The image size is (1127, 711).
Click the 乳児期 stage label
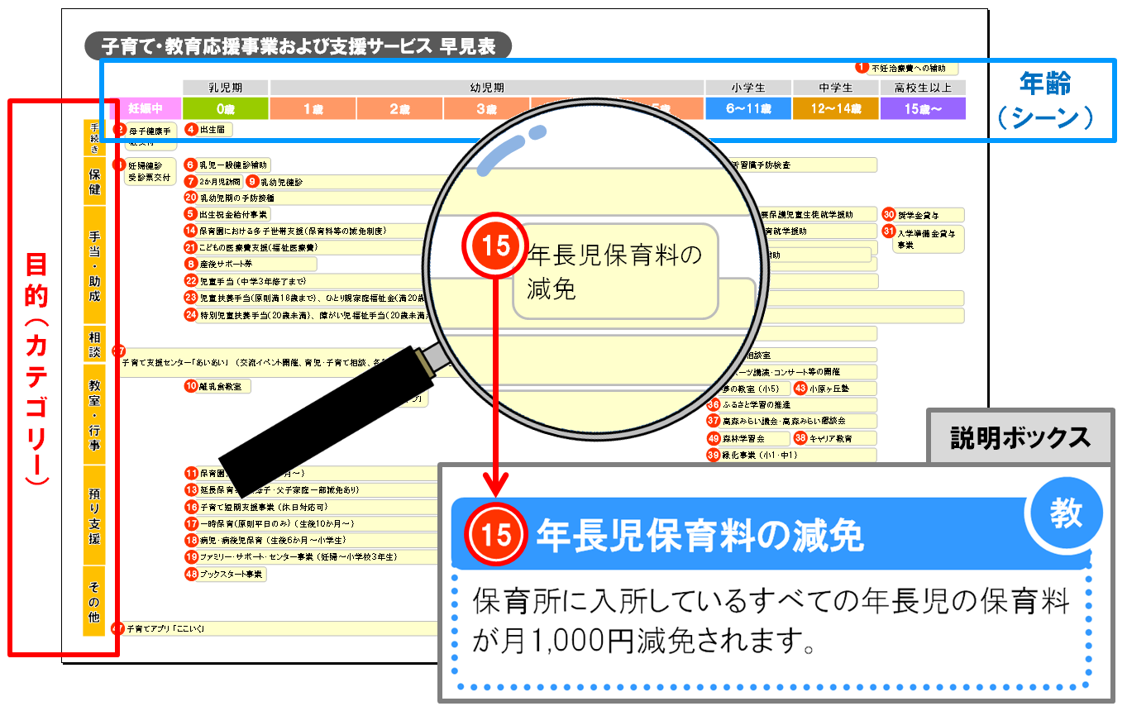coord(226,88)
